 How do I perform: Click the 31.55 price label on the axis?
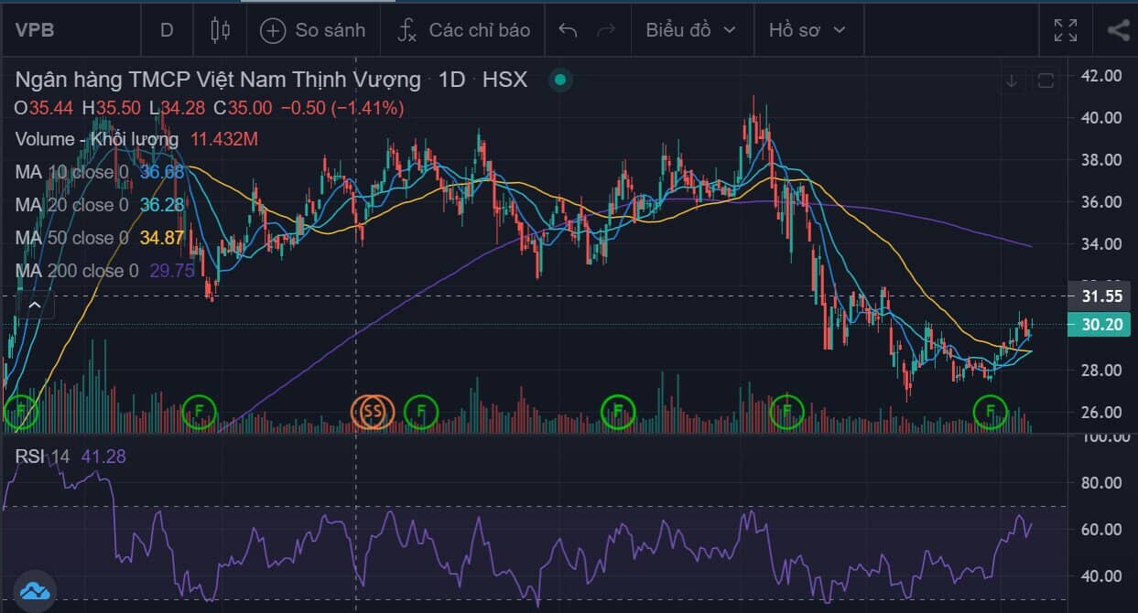[x=1100, y=296]
